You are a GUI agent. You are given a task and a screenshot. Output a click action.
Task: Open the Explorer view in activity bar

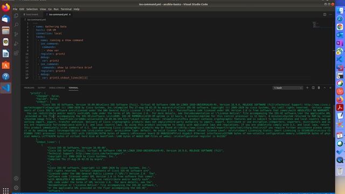tap(16, 16)
